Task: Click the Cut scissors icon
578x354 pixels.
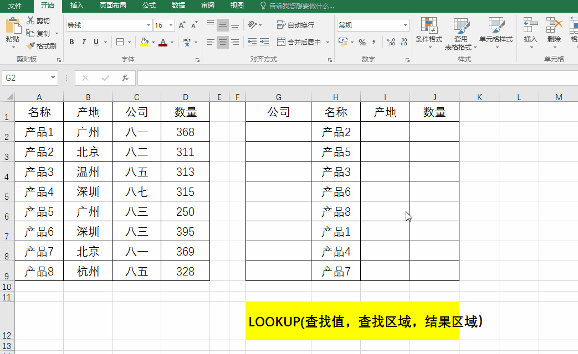Action: point(30,20)
